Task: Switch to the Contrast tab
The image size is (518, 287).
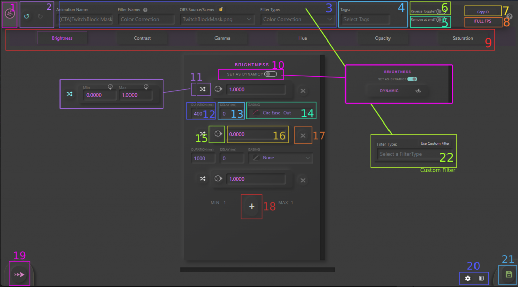Action: point(142,38)
